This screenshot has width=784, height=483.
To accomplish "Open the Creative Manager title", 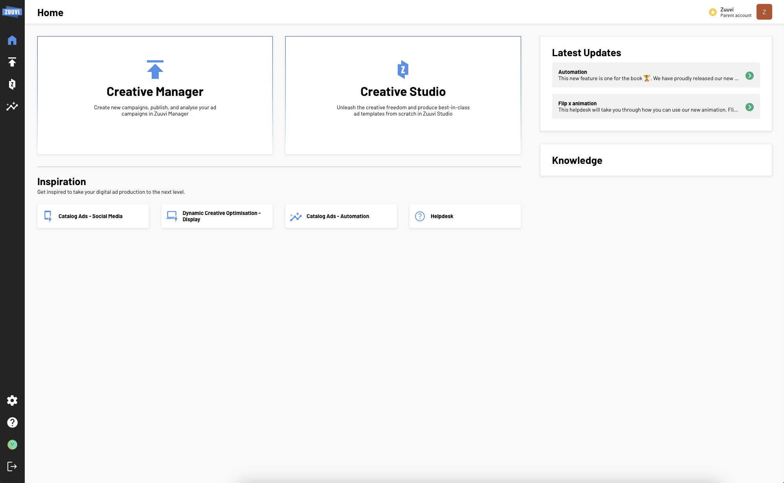I will 155,92.
